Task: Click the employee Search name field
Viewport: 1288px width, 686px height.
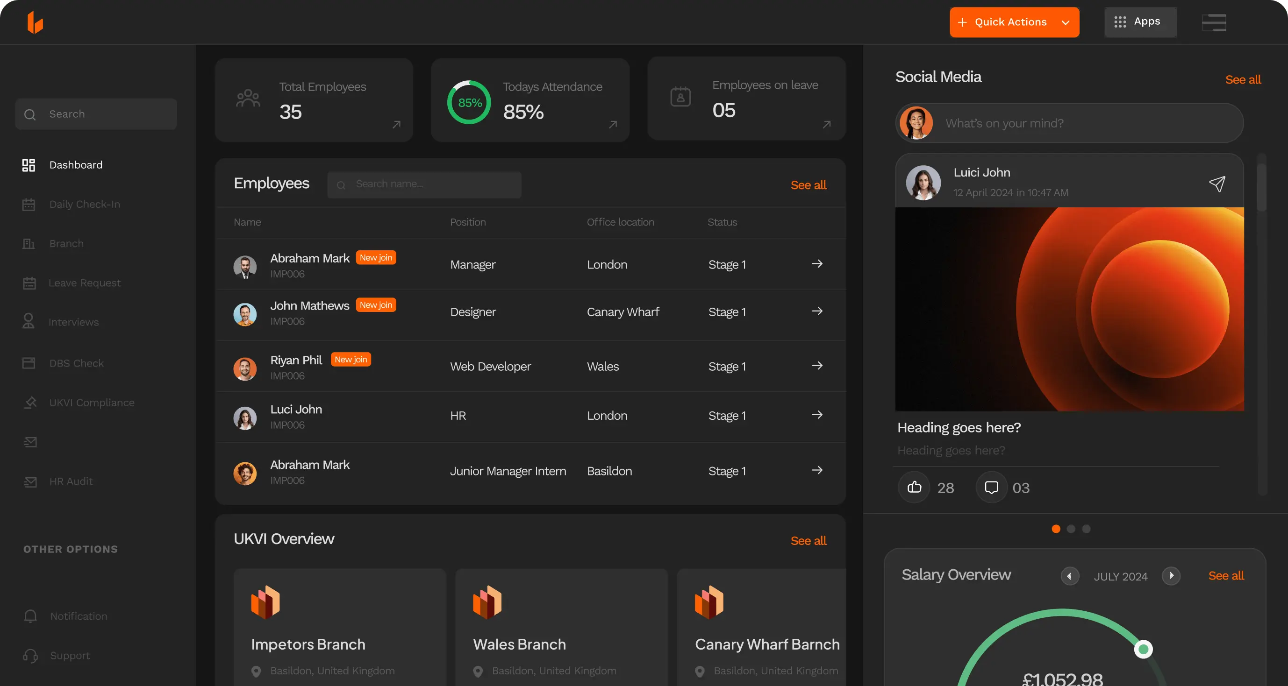Action: click(x=424, y=184)
